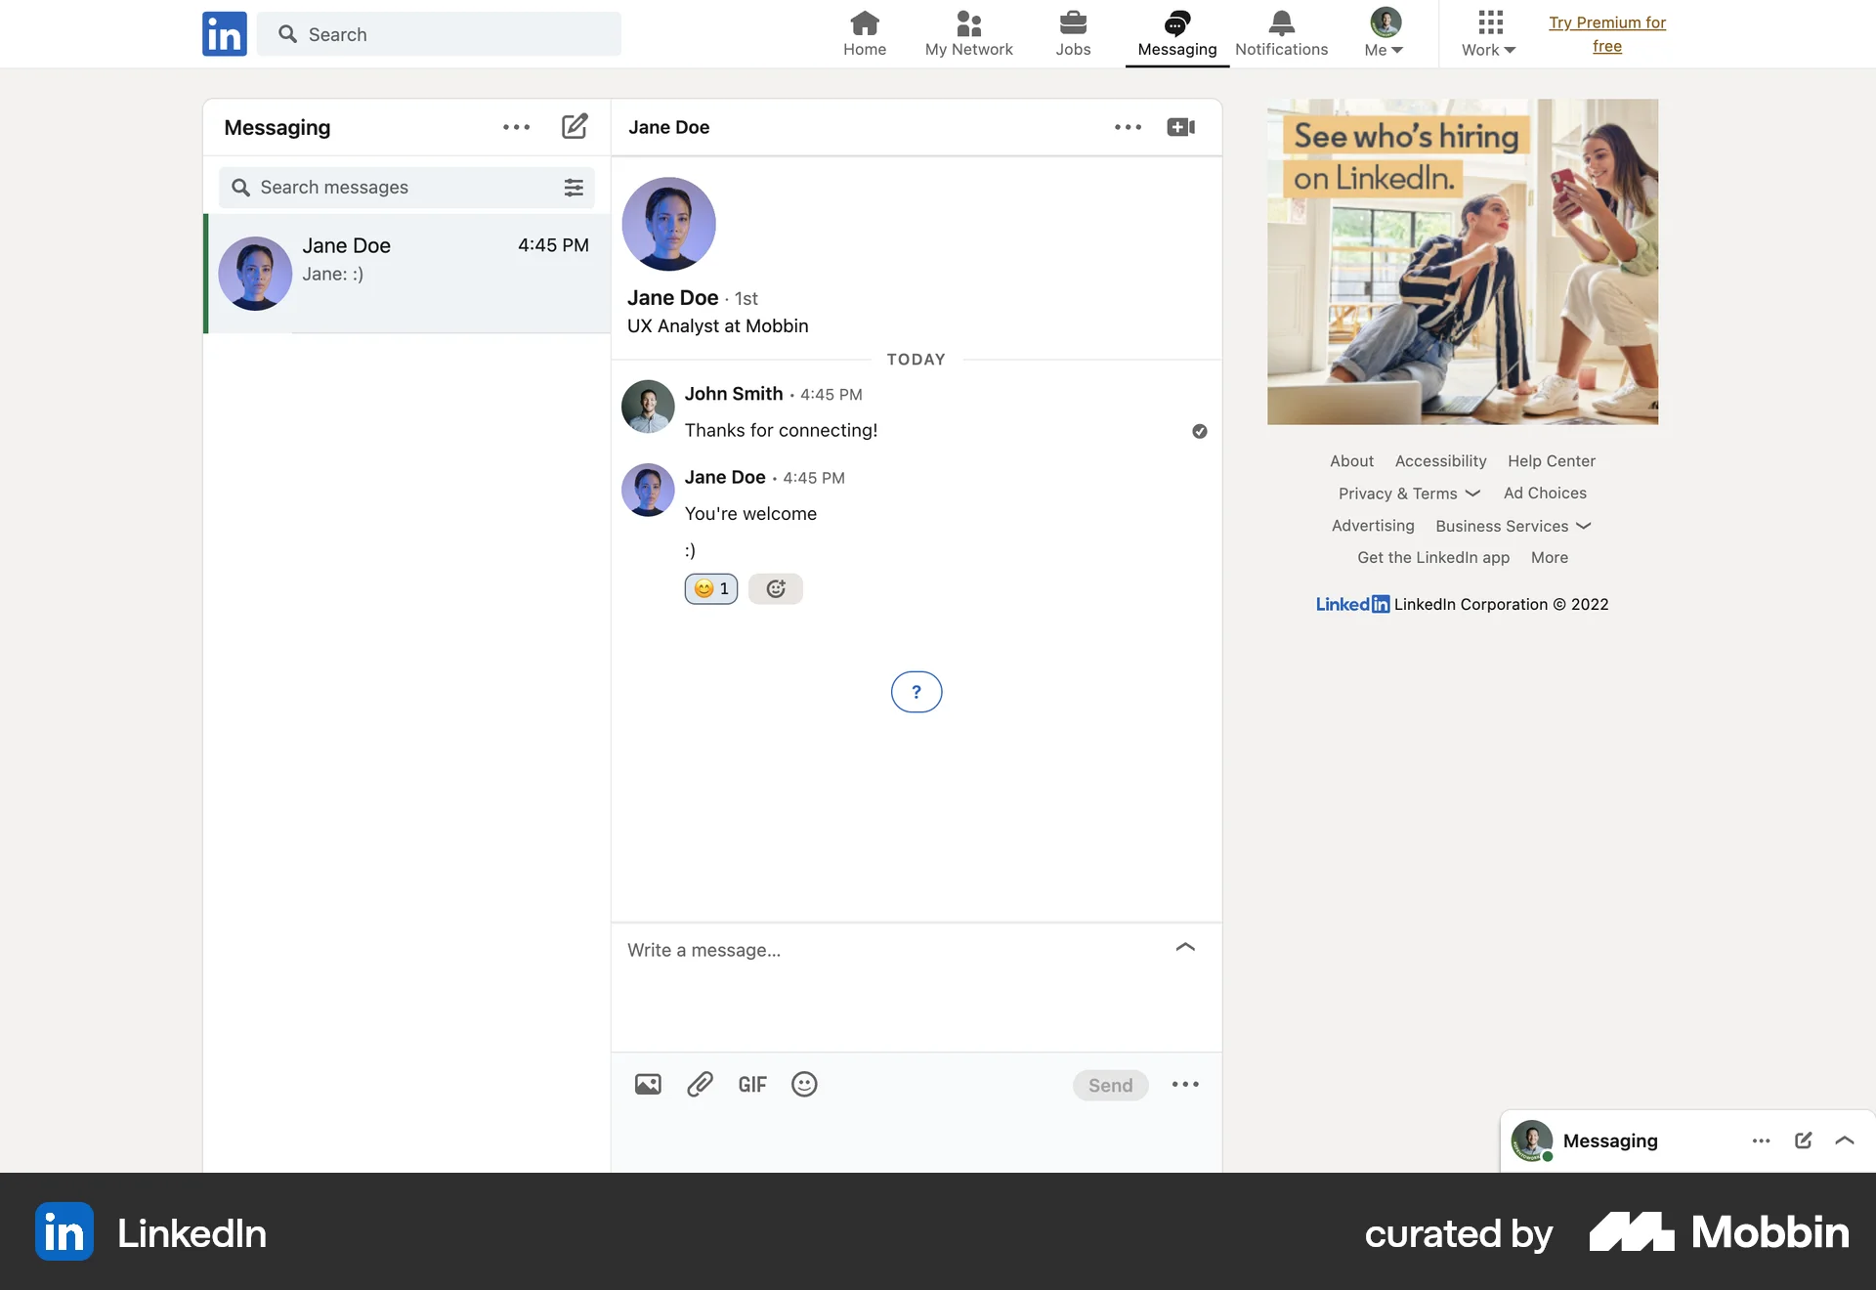Expand the Business Services dropdown
Image resolution: width=1876 pixels, height=1290 pixels.
pyautogui.click(x=1513, y=526)
